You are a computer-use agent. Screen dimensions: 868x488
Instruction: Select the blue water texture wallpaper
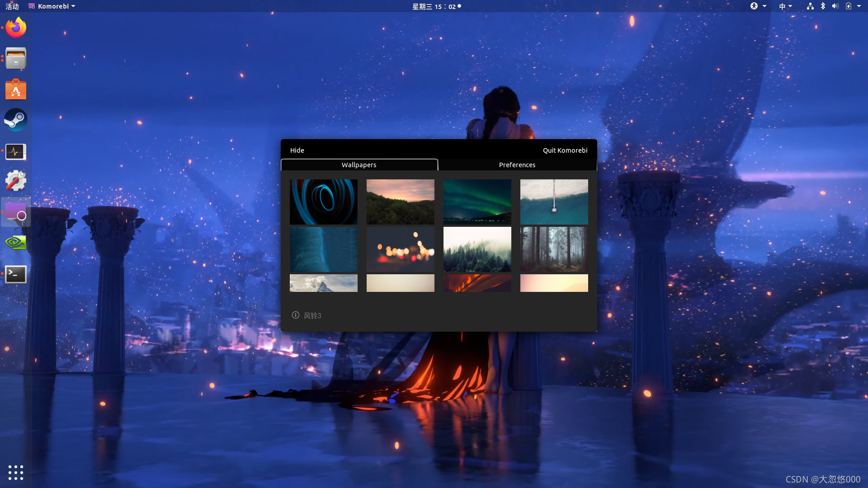click(324, 249)
